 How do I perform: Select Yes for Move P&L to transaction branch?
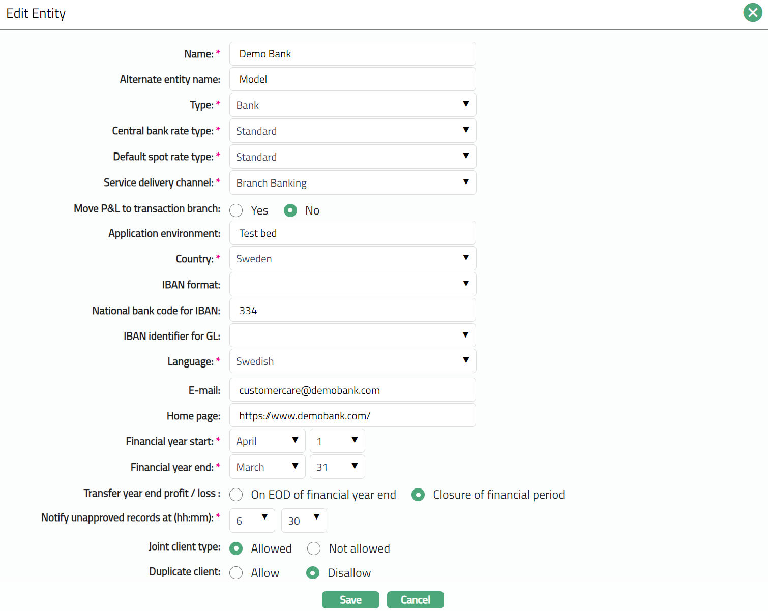[x=236, y=210]
